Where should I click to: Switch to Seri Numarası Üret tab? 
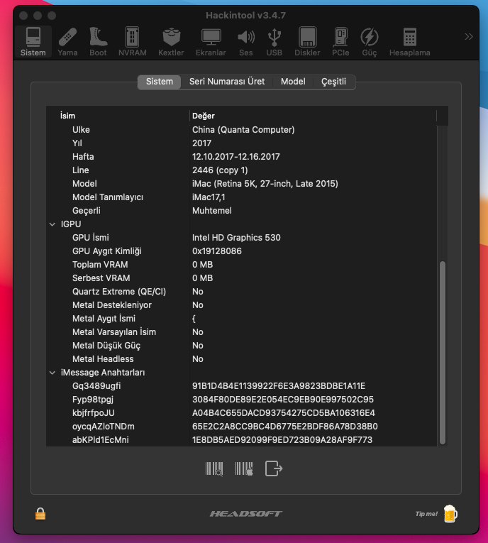pos(227,82)
